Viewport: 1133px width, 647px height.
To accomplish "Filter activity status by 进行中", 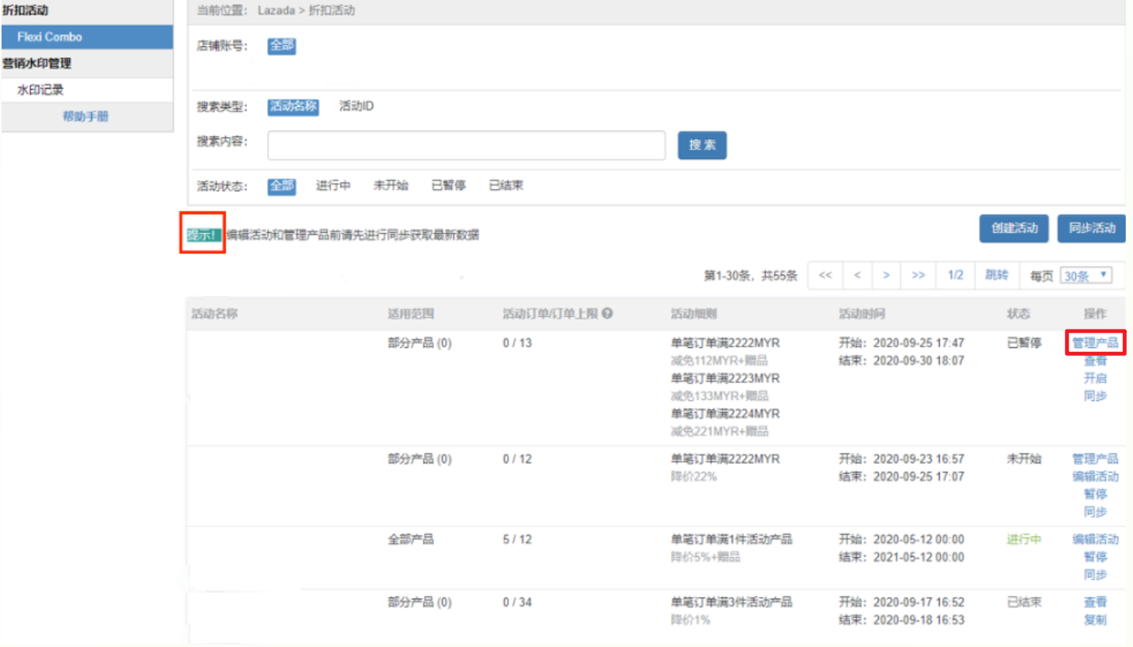I will point(333,185).
